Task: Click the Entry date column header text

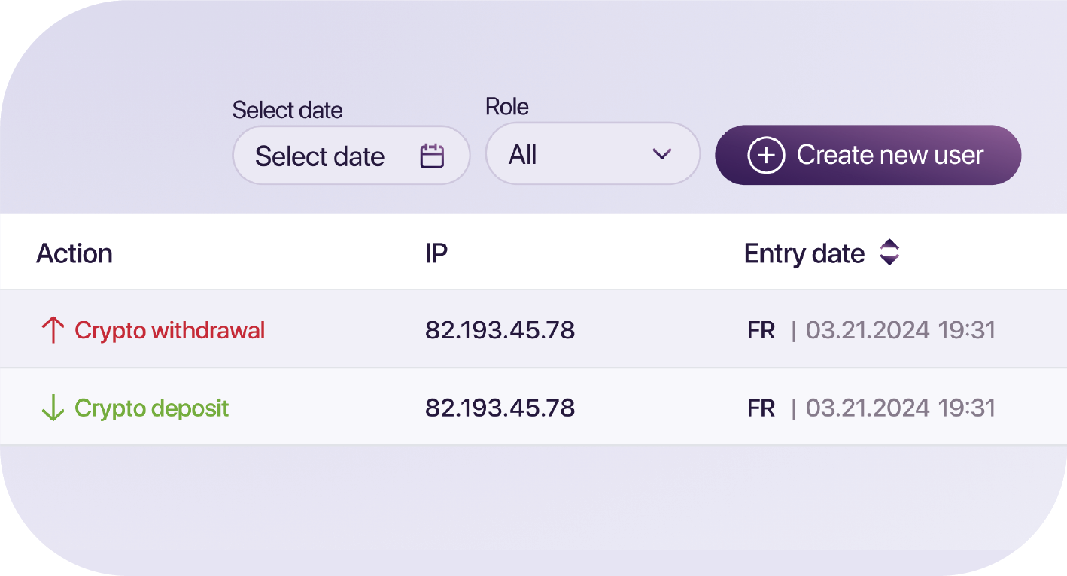Action: click(804, 253)
